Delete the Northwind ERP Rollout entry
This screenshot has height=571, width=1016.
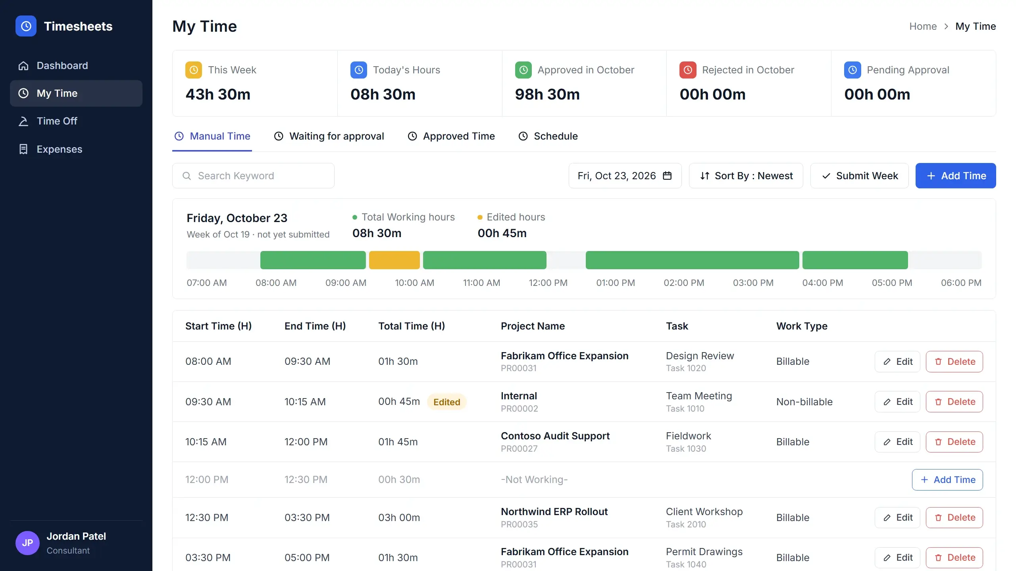[x=954, y=517]
